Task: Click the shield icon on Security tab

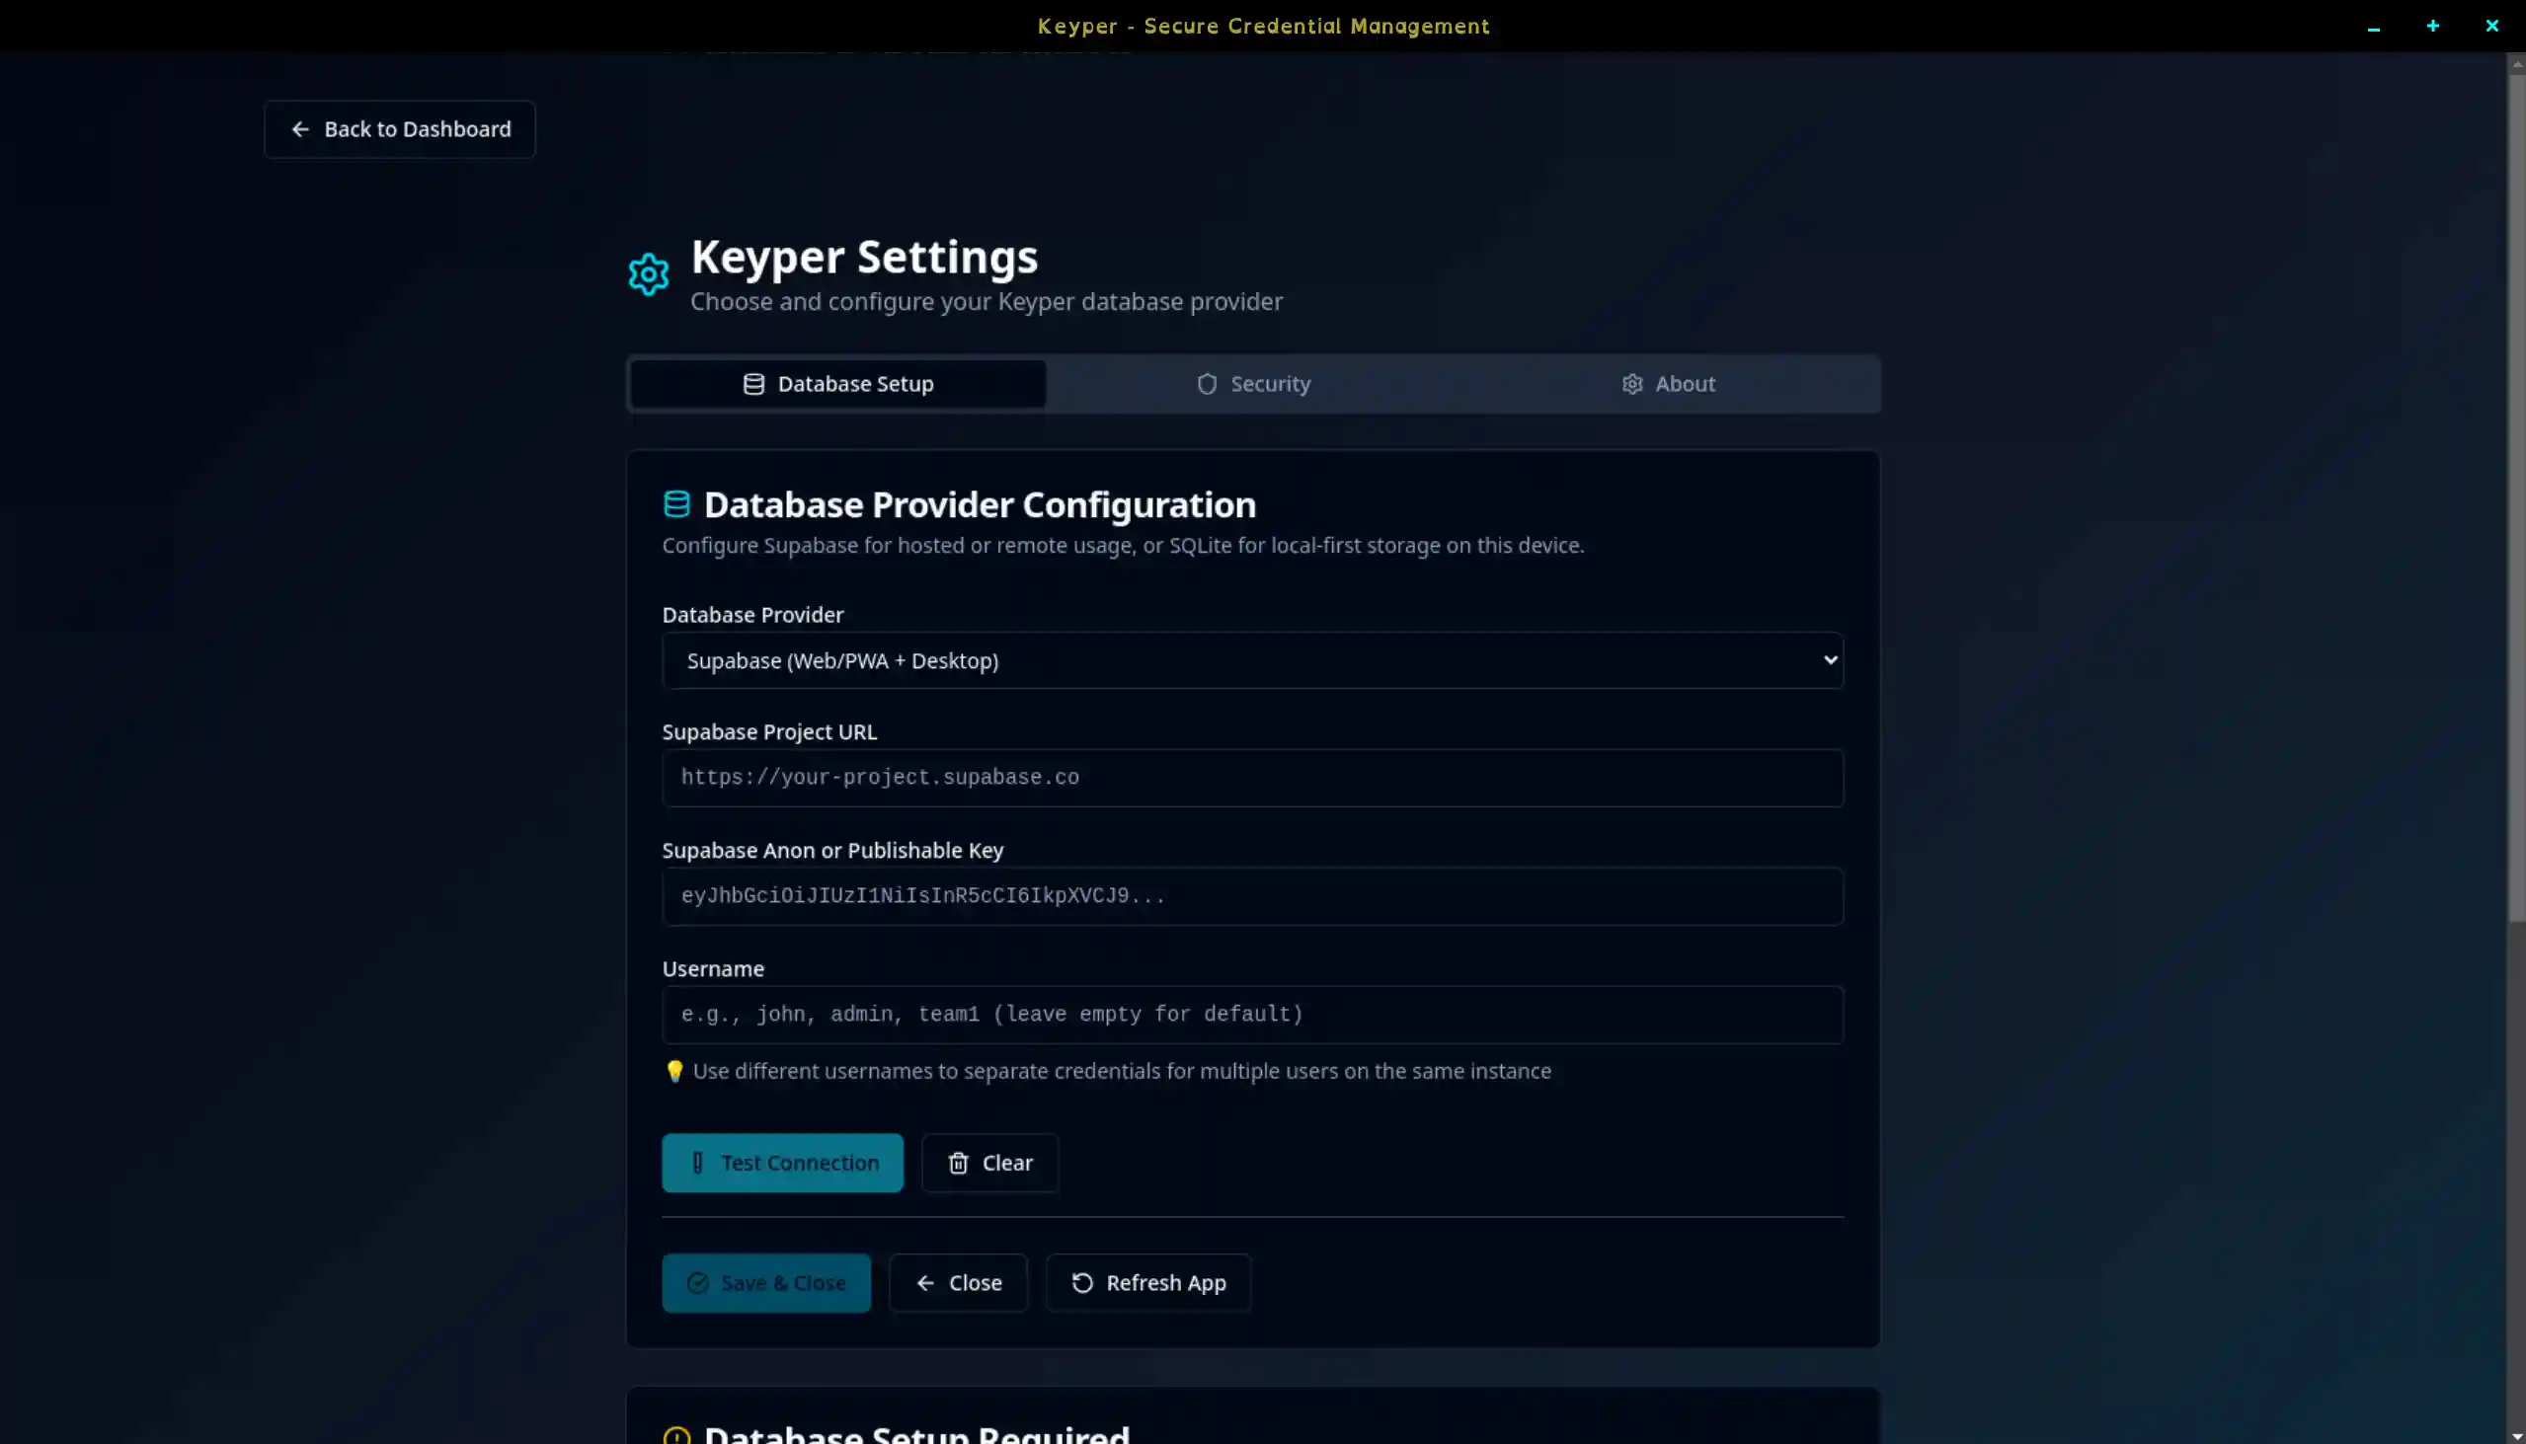Action: pyautogui.click(x=1207, y=384)
